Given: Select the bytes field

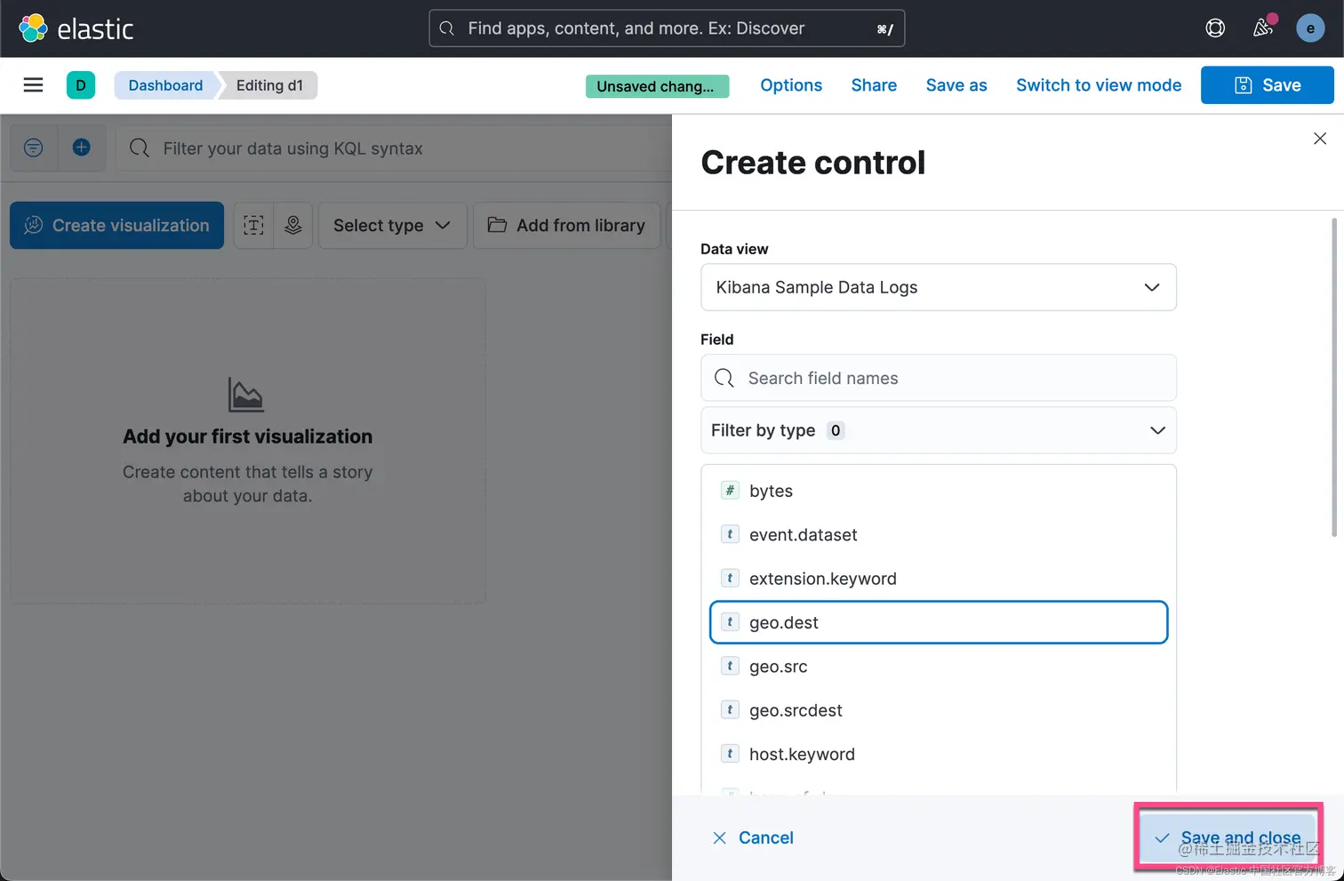Looking at the screenshot, I should pyautogui.click(x=939, y=491).
